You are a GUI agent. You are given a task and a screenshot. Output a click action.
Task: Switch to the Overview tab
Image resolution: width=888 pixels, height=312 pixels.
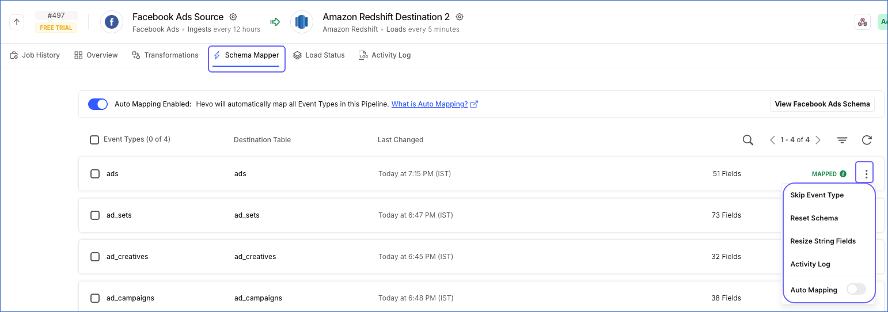[96, 55]
